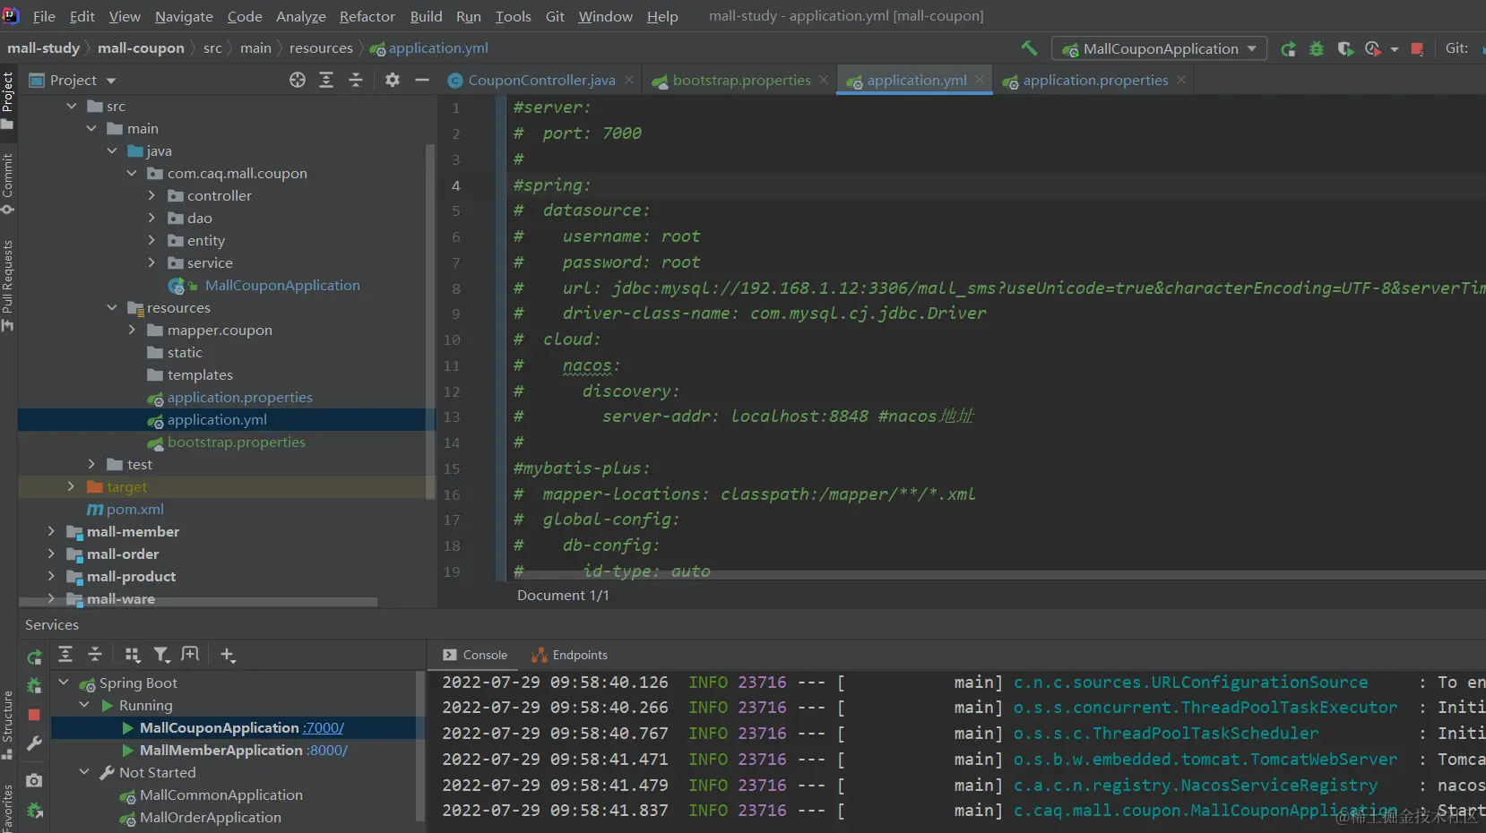Select pom.xml in the project tree
The height and width of the screenshot is (833, 1486).
tap(134, 510)
